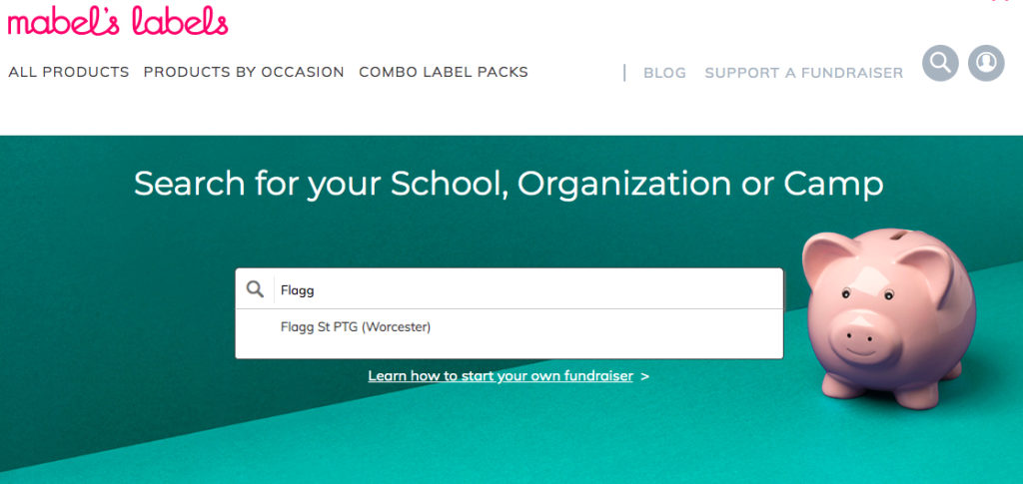
Task: Open the All Products menu
Action: tap(69, 72)
